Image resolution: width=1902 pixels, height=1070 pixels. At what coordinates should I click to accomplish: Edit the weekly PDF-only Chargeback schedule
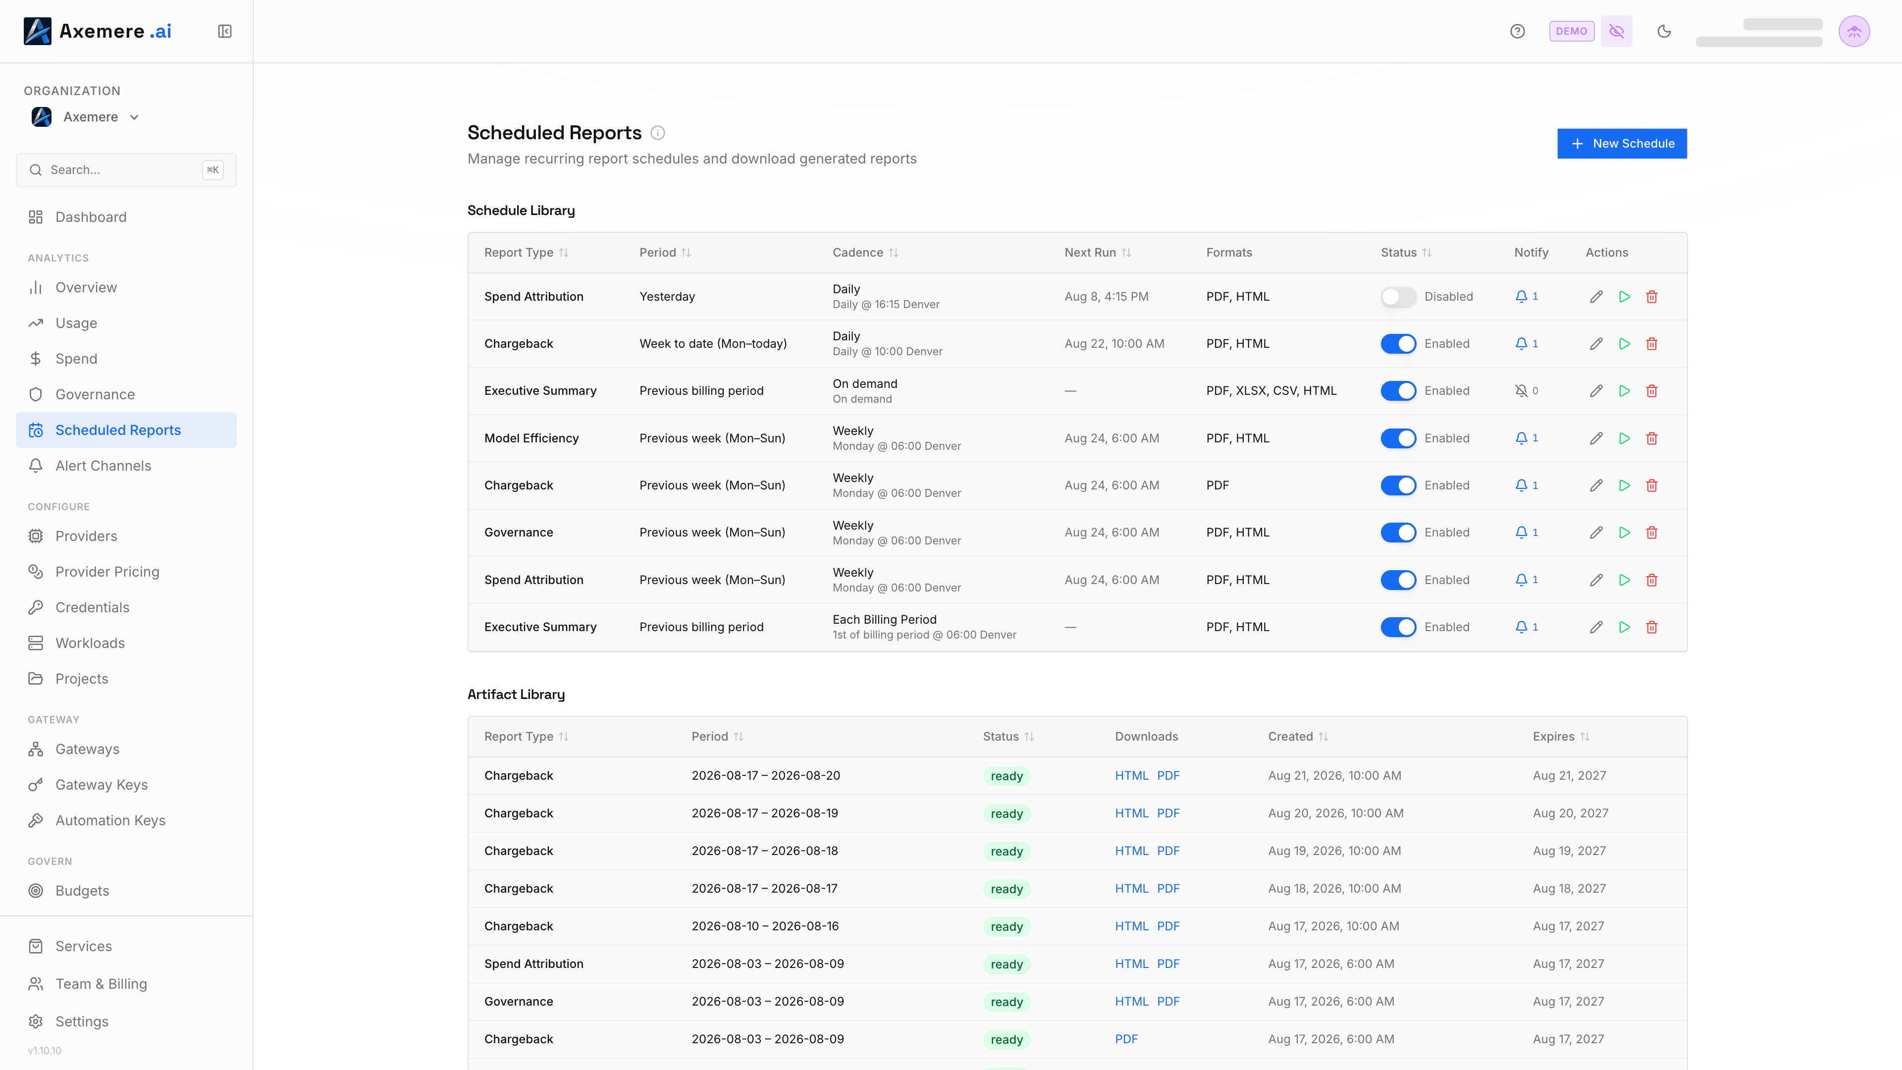[x=1596, y=486]
